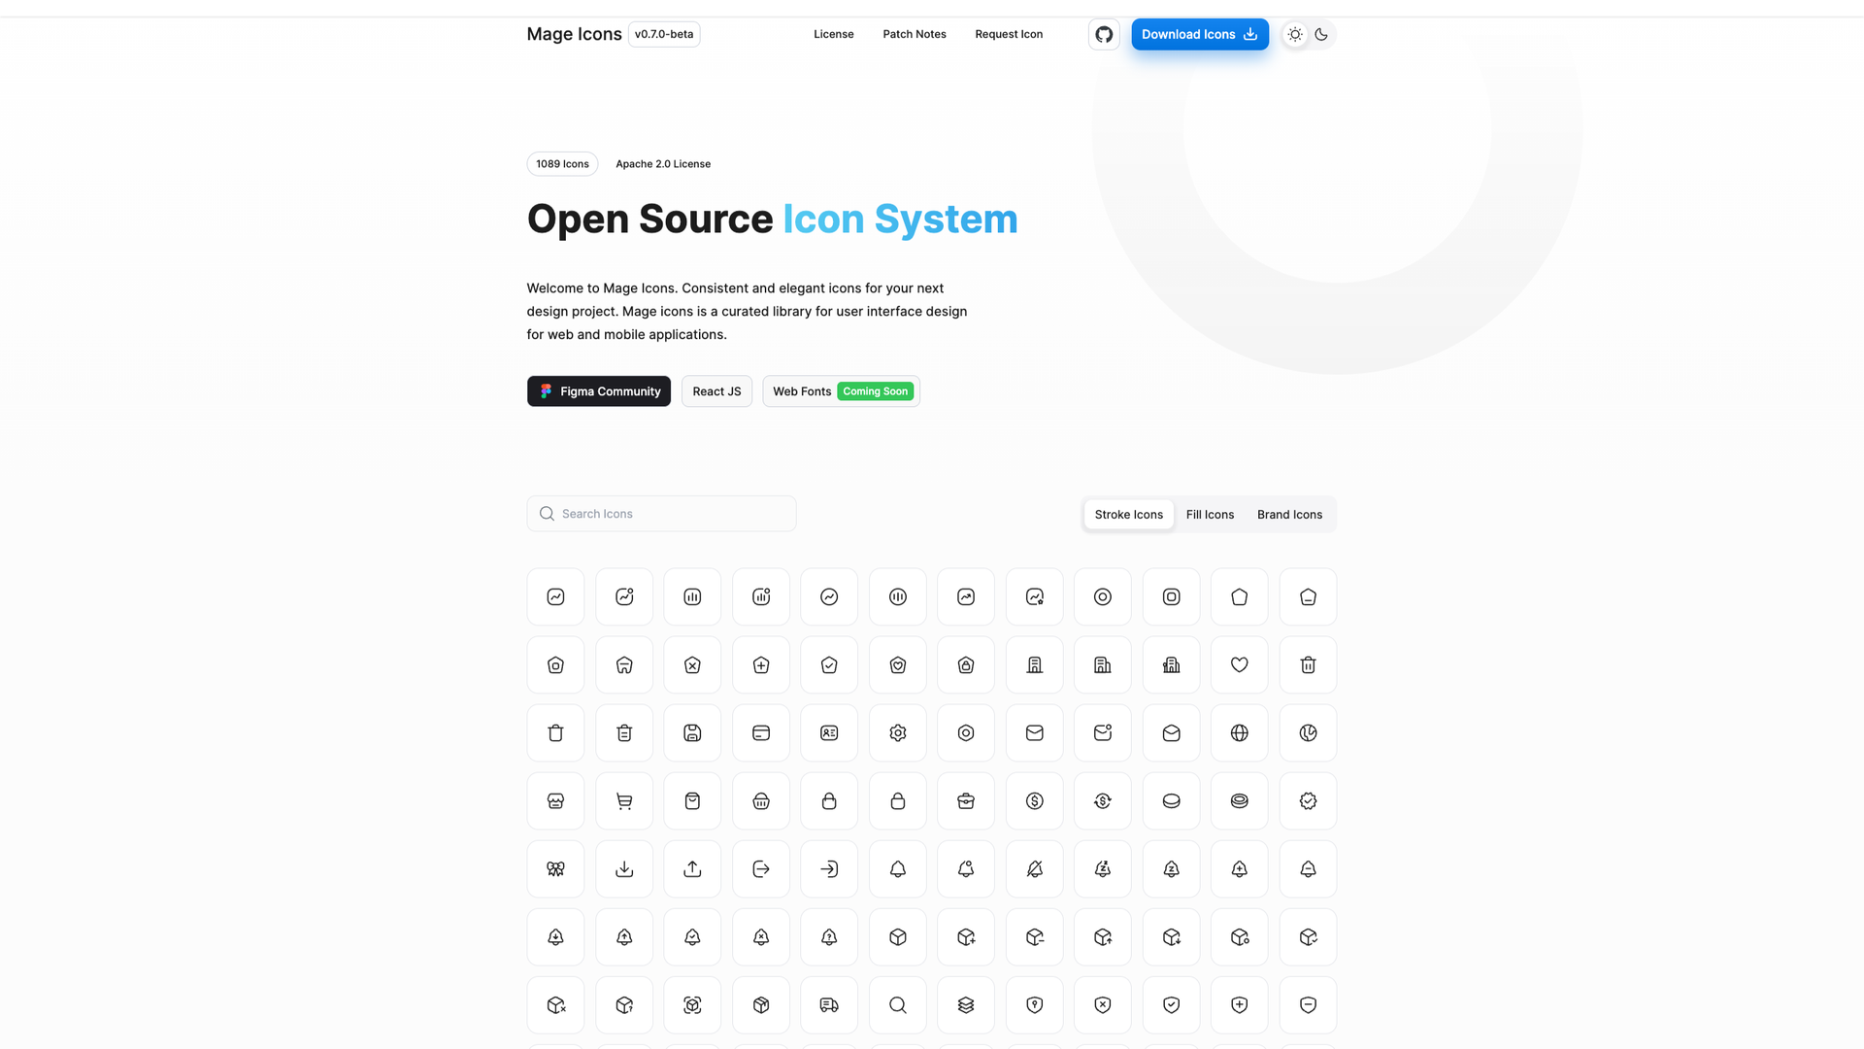Open the GitHub repository icon
Image resolution: width=1864 pixels, height=1049 pixels.
(x=1104, y=34)
